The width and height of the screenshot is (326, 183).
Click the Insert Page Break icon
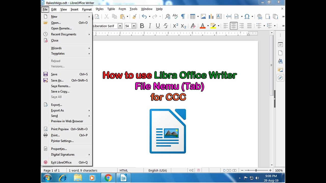(229, 17)
